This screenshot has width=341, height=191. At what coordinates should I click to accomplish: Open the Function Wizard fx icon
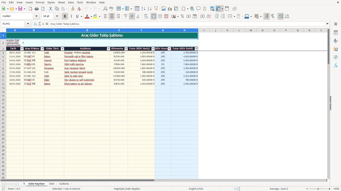[35, 24]
